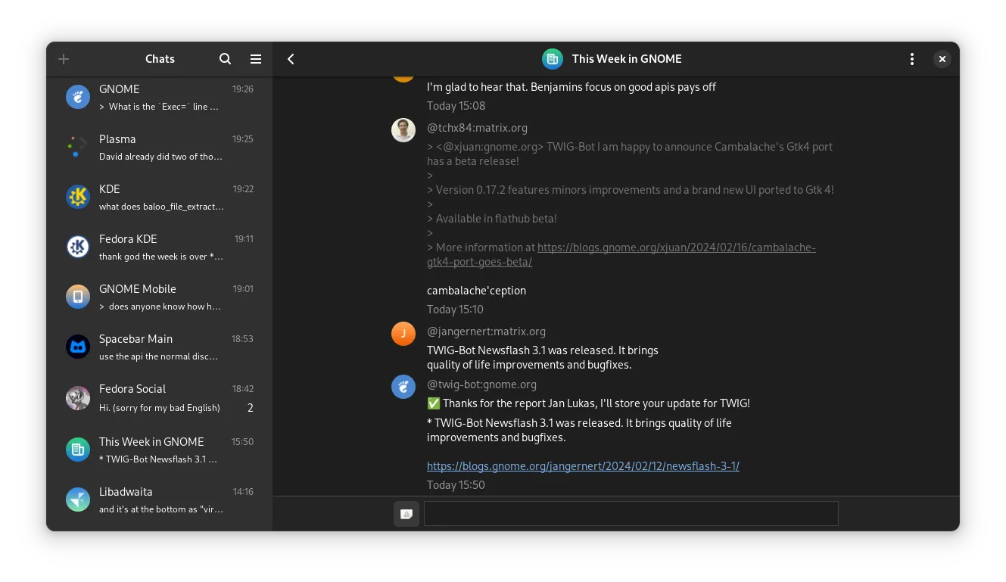Click the Fedora KDE room avatar

point(78,247)
